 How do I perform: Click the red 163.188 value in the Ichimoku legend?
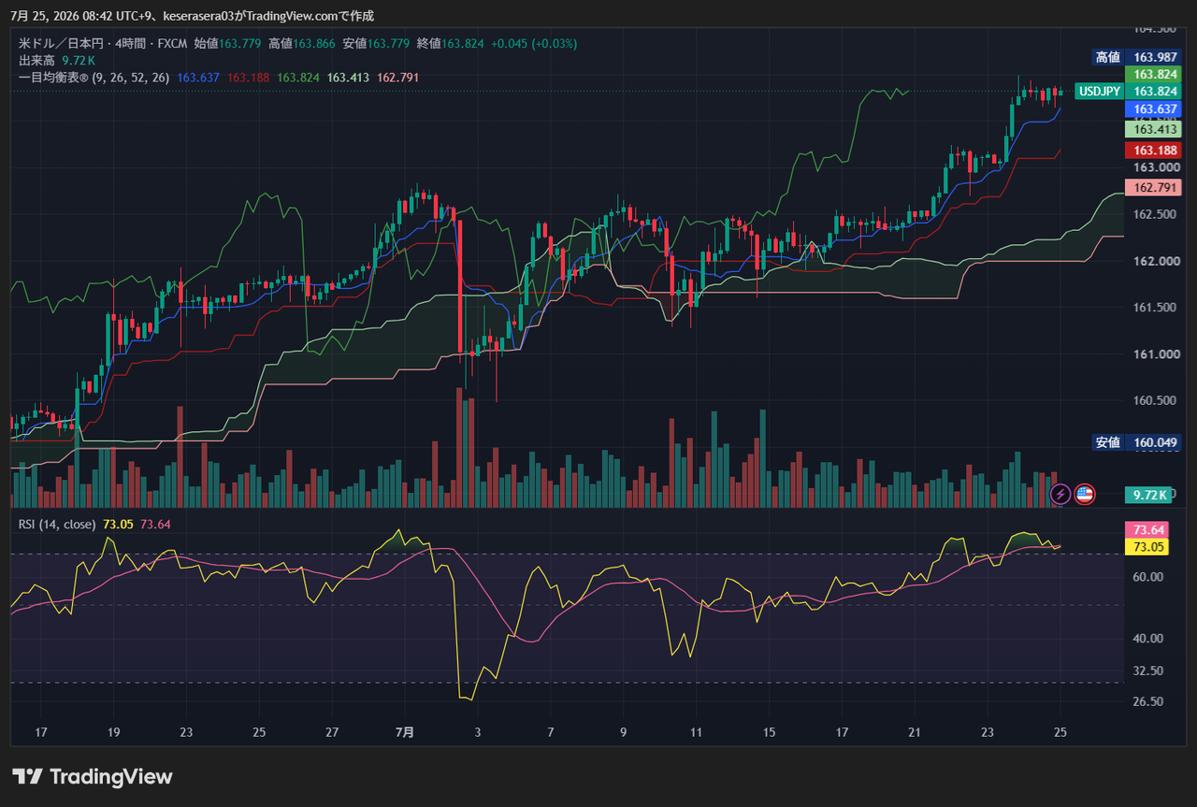click(x=248, y=78)
